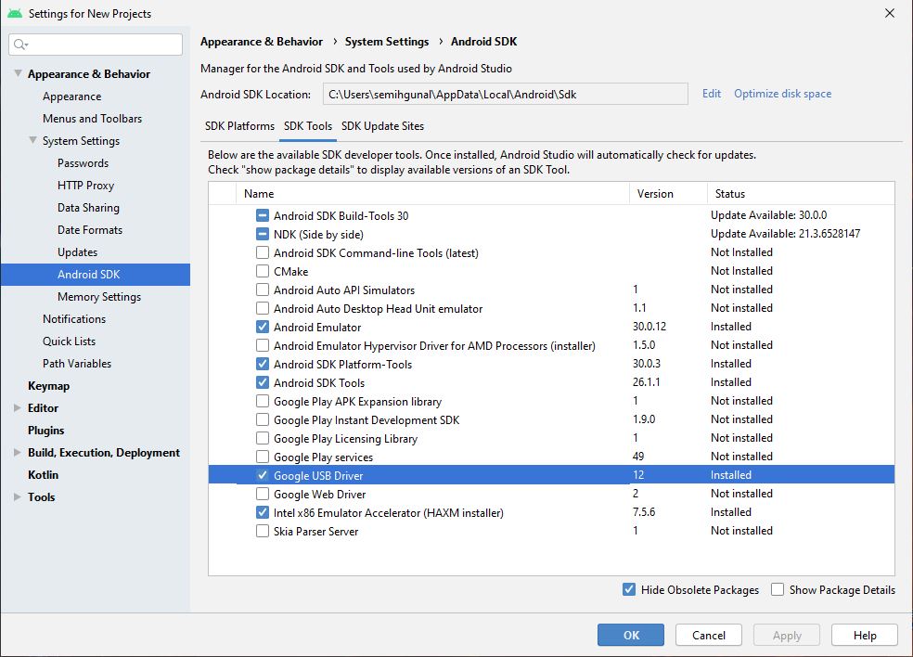The image size is (913, 657).
Task: Select Kotlin settings
Action: click(x=43, y=475)
